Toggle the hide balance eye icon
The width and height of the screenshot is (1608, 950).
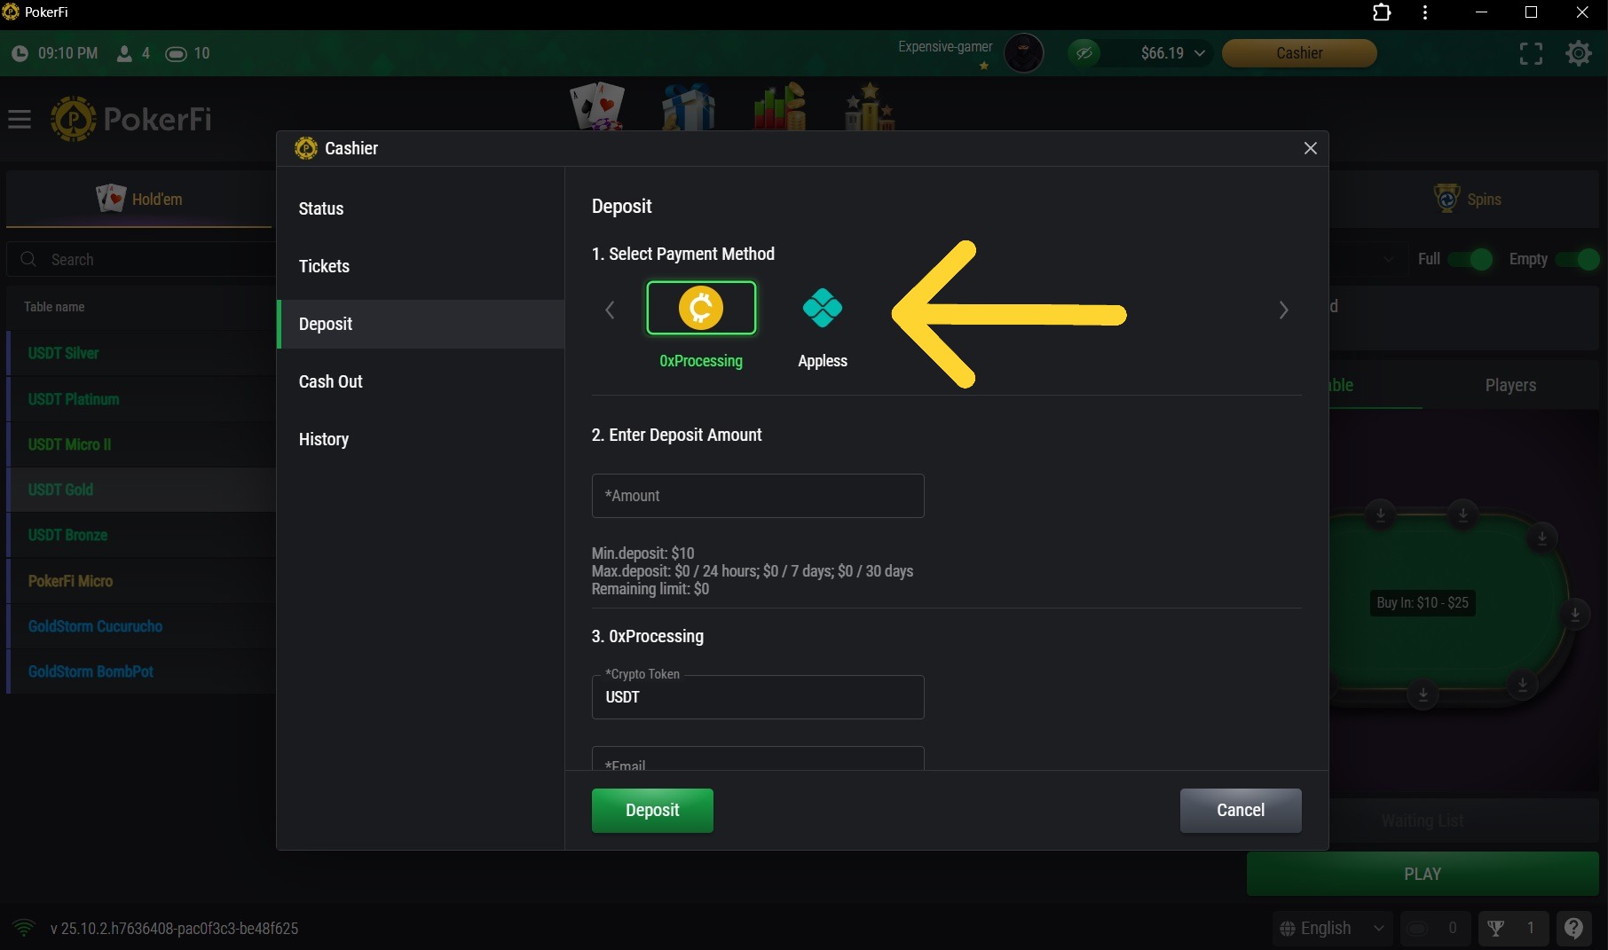pos(1084,53)
